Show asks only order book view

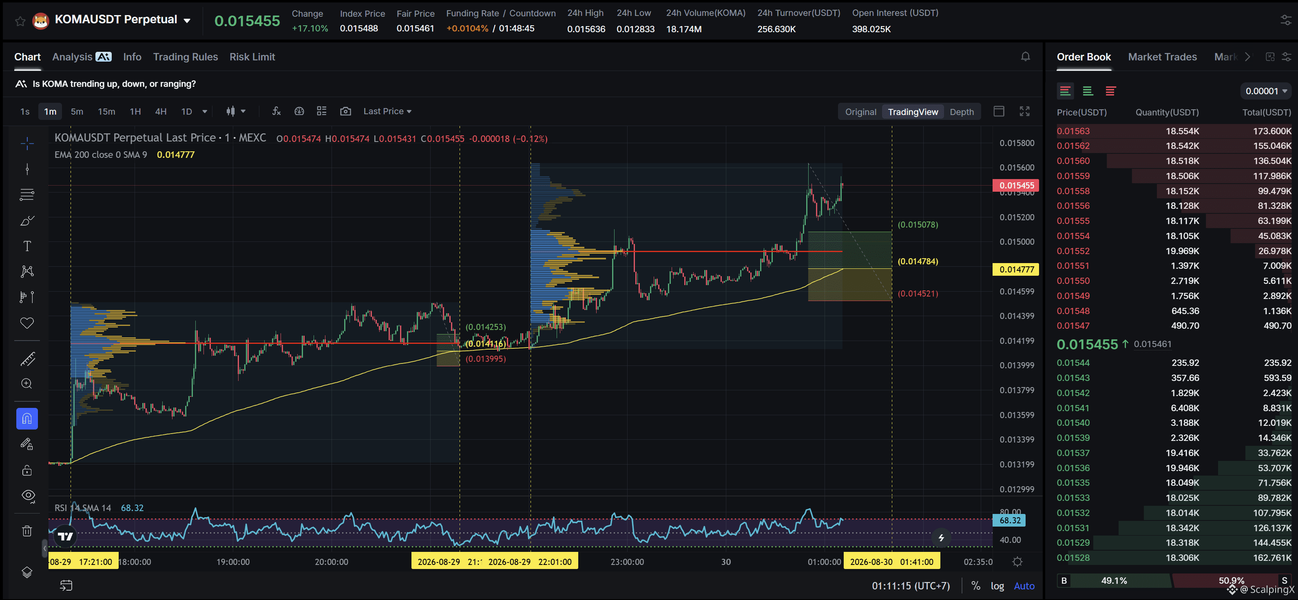pos(1110,91)
